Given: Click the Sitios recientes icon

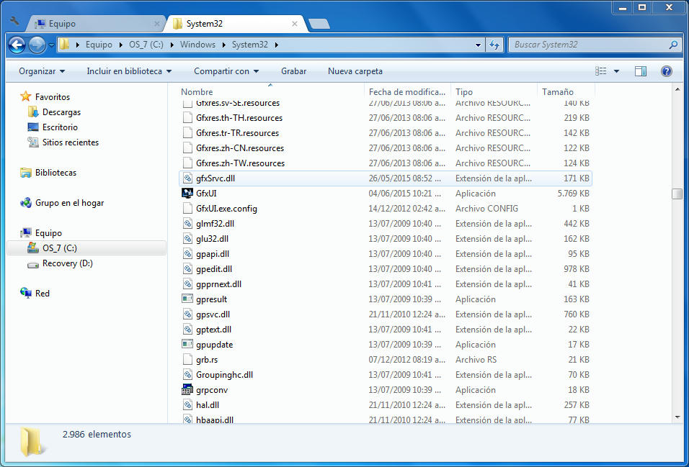Looking at the screenshot, I should [x=33, y=142].
